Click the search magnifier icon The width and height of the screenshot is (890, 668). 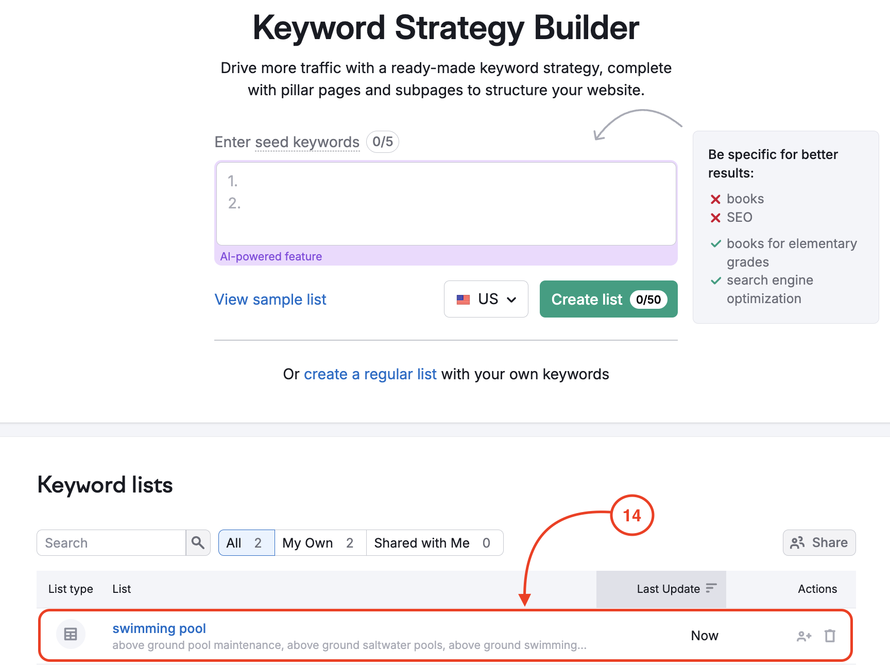(x=198, y=542)
